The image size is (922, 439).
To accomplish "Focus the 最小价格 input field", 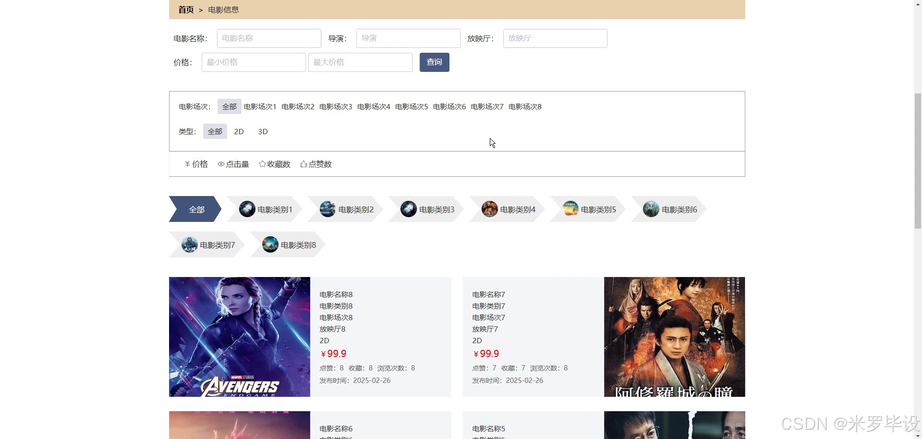I will (x=254, y=62).
